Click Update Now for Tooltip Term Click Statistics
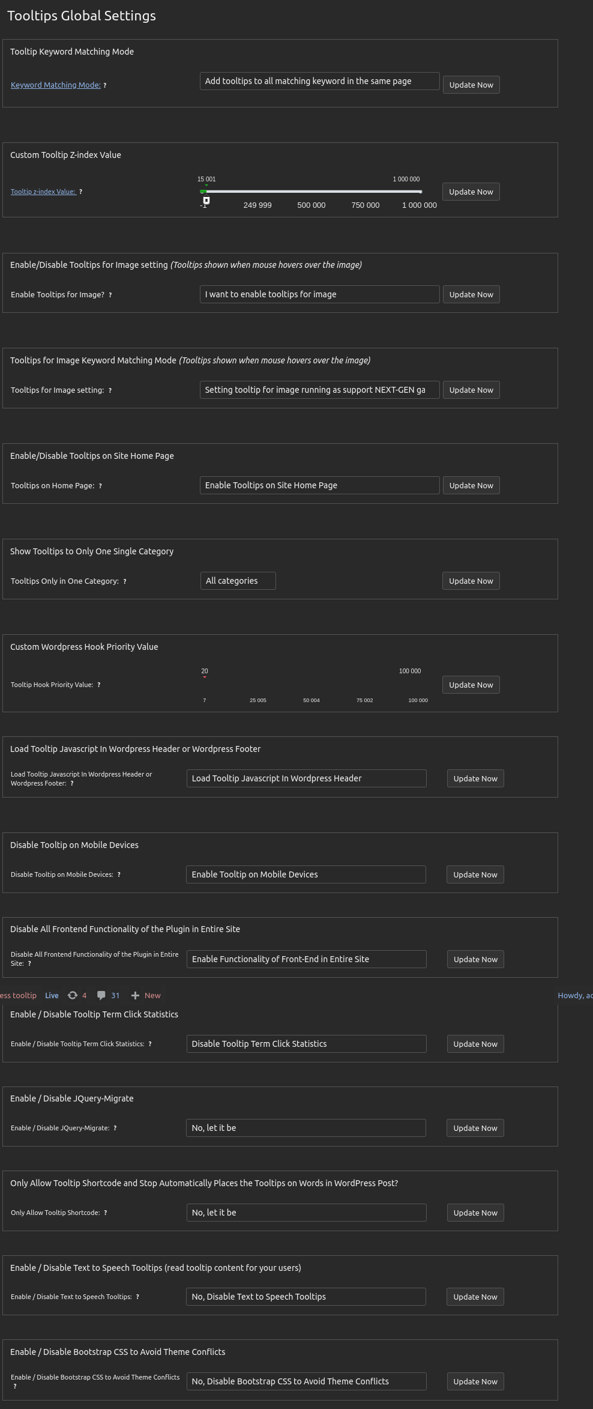Image resolution: width=593 pixels, height=1409 pixels. [x=475, y=1044]
